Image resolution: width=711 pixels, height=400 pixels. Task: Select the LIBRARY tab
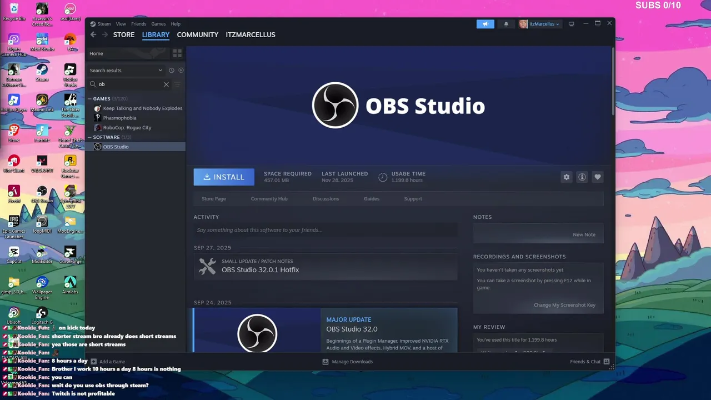click(x=156, y=34)
